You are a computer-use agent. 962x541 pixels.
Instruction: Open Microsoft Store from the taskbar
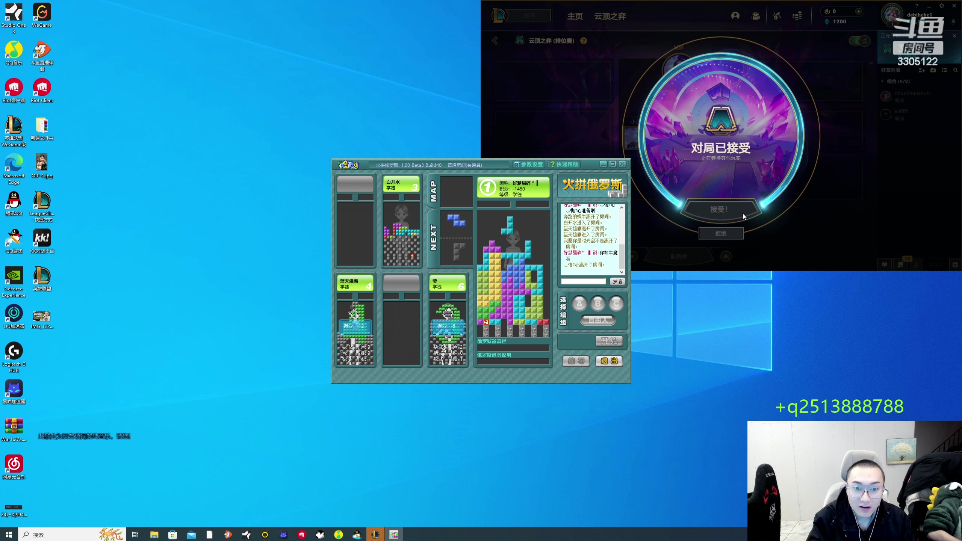pyautogui.click(x=172, y=534)
